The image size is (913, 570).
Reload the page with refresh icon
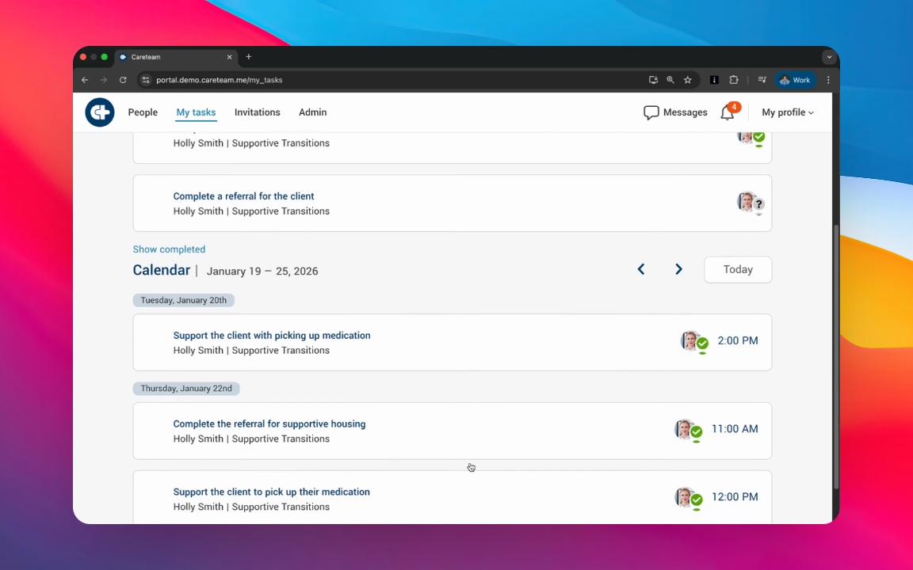coord(123,80)
